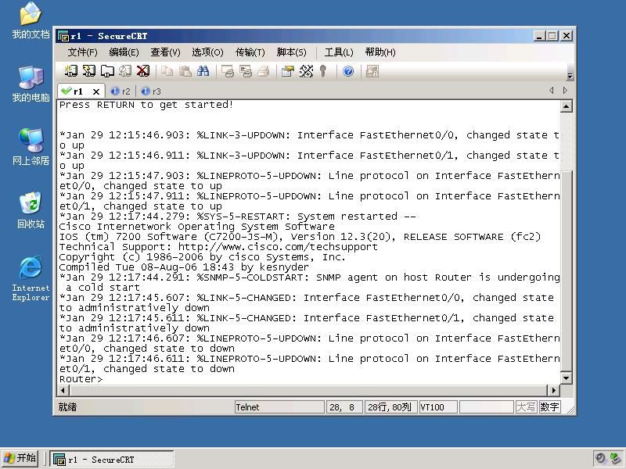Click the Disconnect icon with red X

coord(143,71)
